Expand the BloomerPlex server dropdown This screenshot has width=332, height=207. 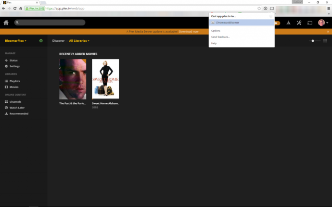point(16,41)
